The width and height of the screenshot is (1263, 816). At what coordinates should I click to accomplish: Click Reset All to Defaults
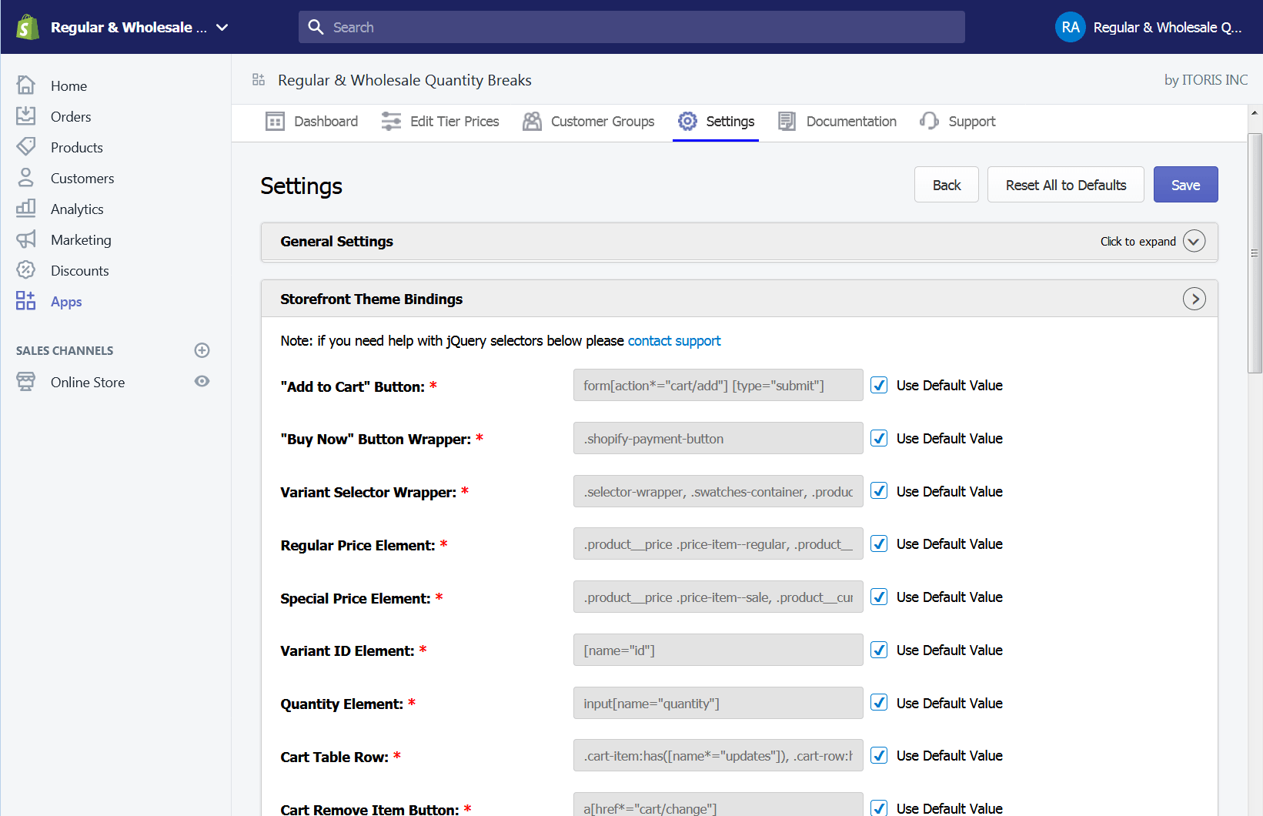(1065, 185)
